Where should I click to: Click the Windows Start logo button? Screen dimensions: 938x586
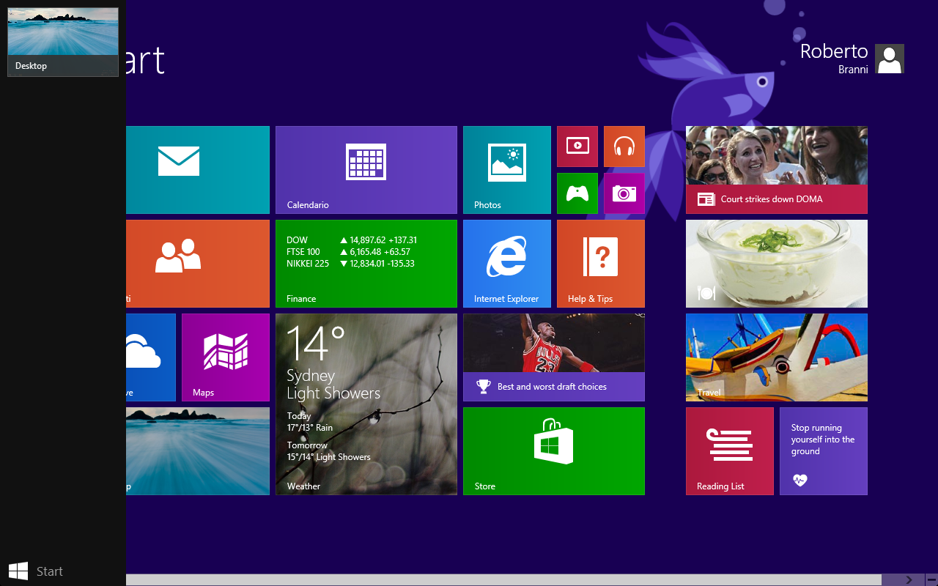18,571
